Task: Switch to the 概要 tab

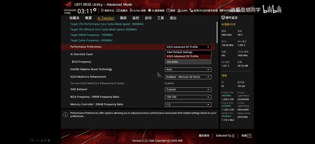Action: (88, 18)
